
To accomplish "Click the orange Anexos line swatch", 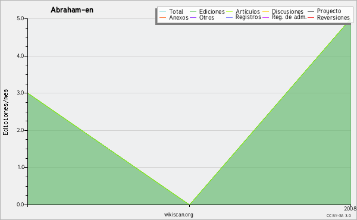I will coord(163,17).
